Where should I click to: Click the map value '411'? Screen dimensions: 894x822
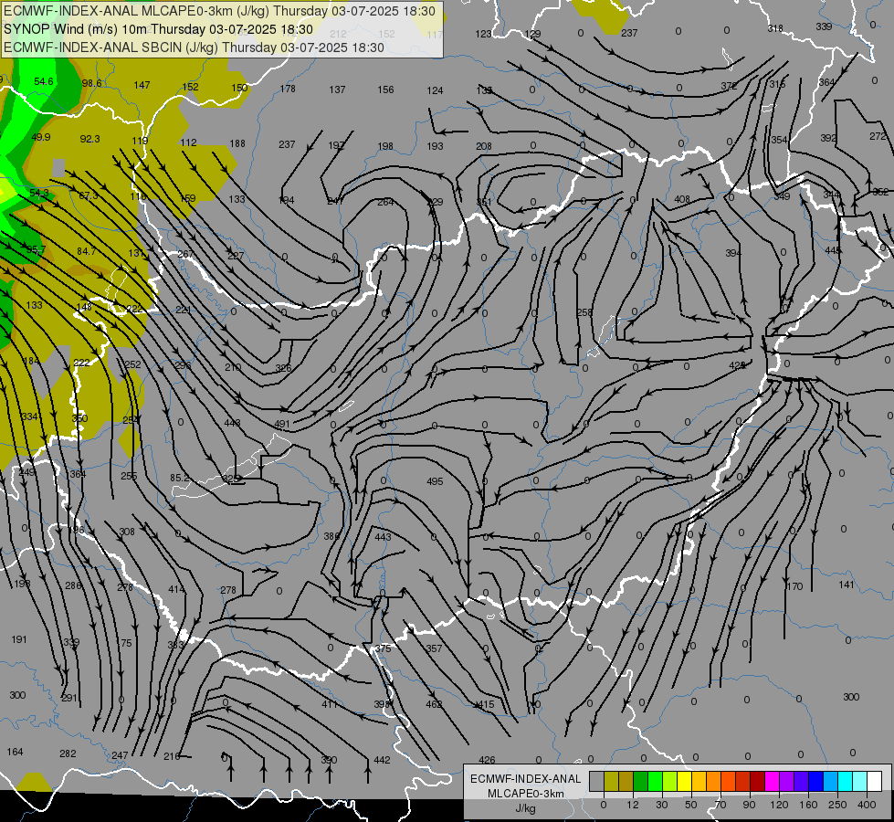[x=330, y=704]
